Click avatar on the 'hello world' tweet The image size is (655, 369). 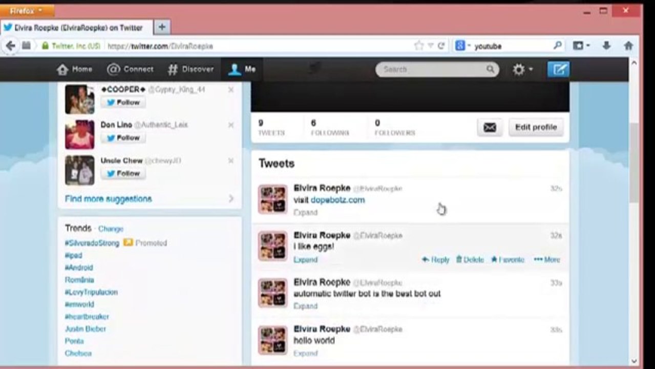(272, 340)
